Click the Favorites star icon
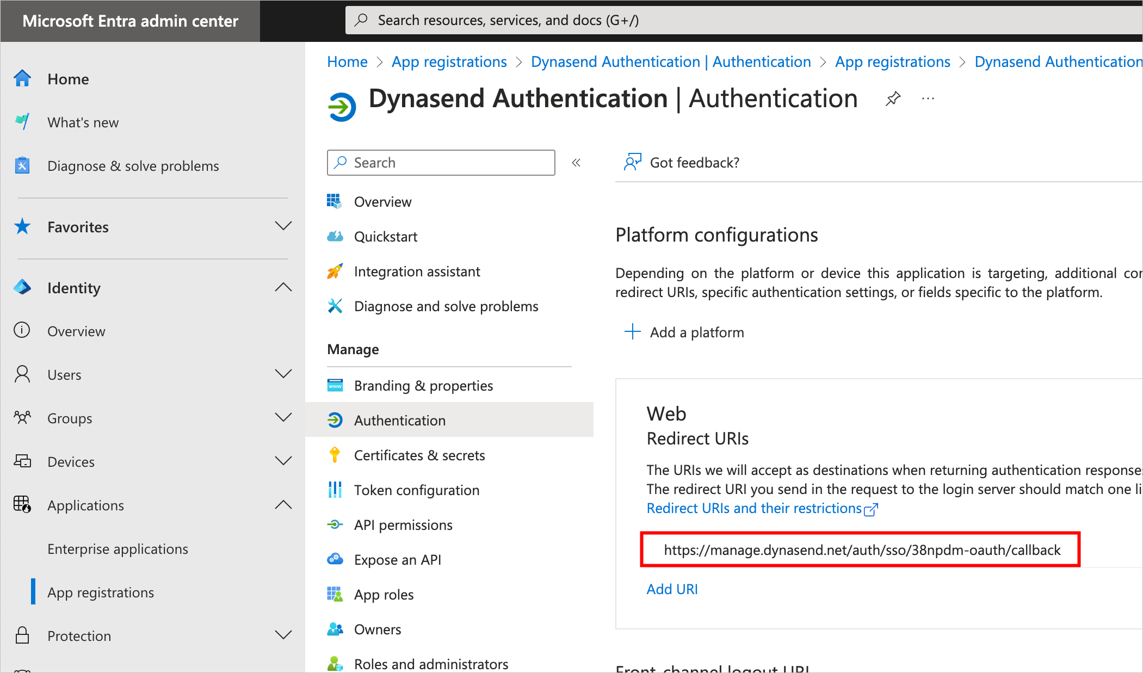 point(22,226)
